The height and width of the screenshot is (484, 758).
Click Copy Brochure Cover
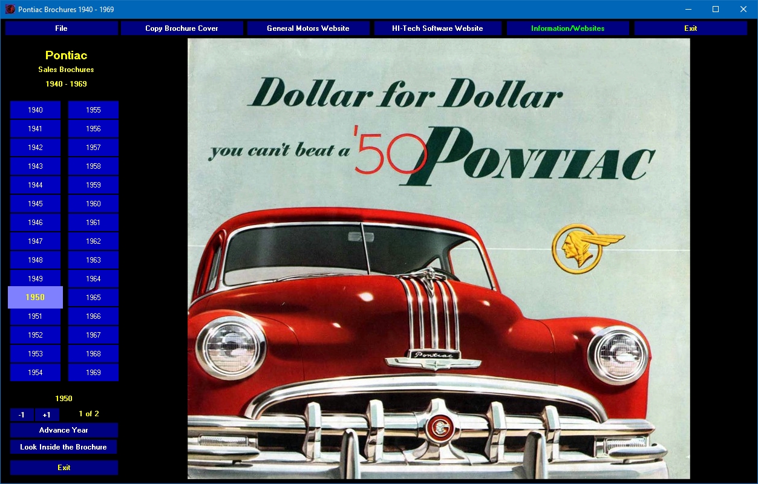(x=181, y=28)
